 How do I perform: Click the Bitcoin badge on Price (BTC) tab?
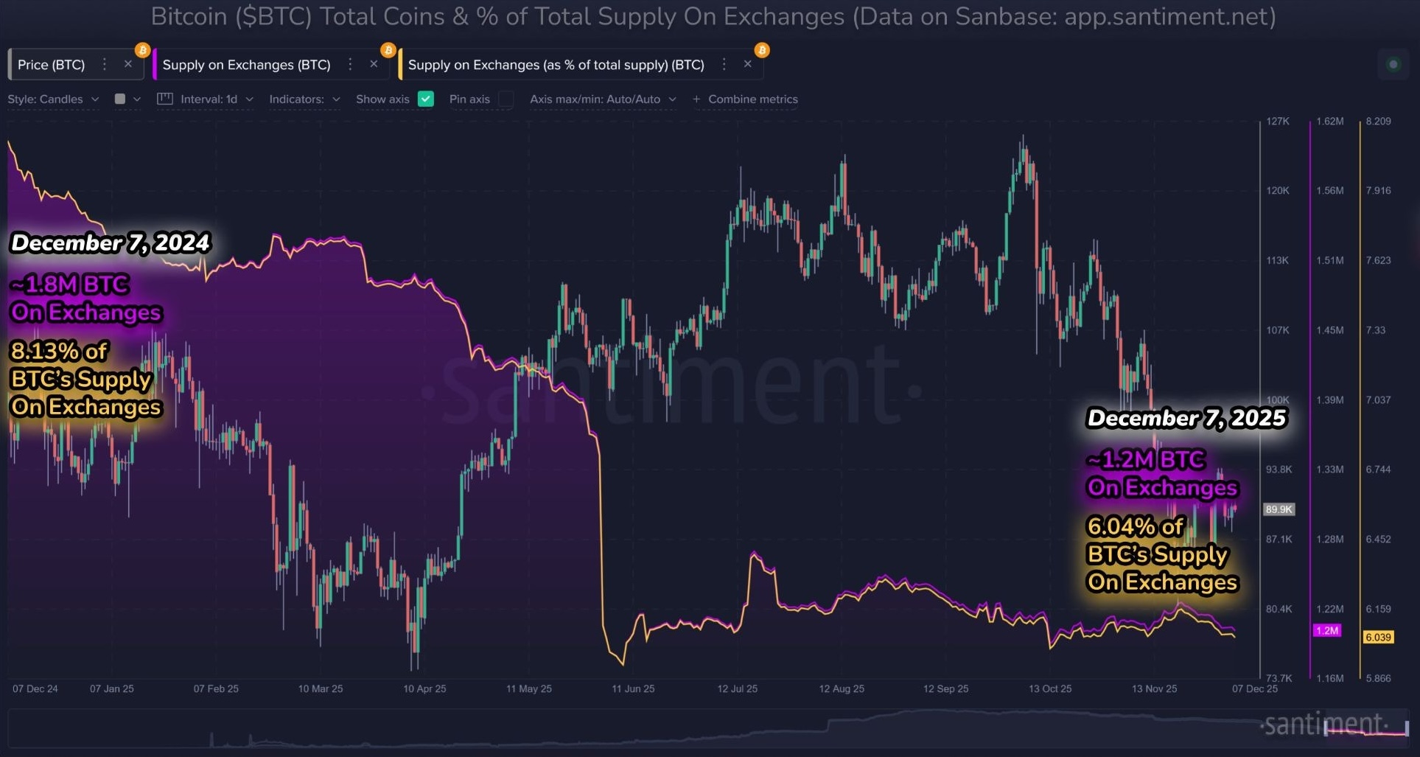point(142,50)
